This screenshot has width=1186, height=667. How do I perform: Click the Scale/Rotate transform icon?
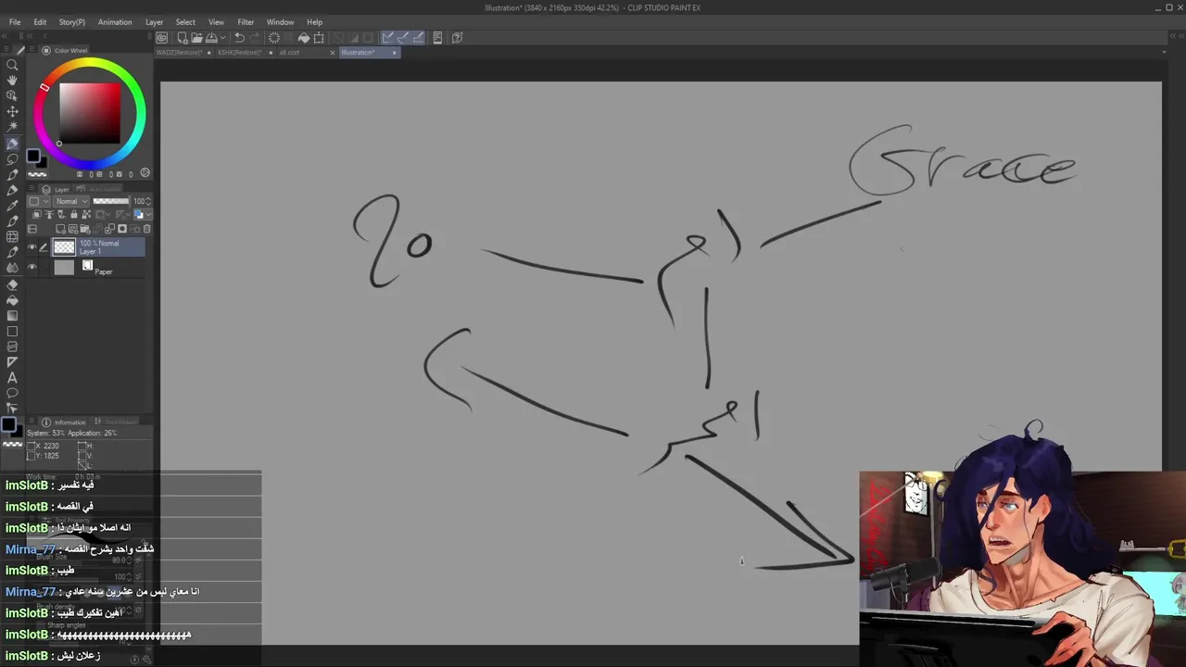(x=319, y=38)
